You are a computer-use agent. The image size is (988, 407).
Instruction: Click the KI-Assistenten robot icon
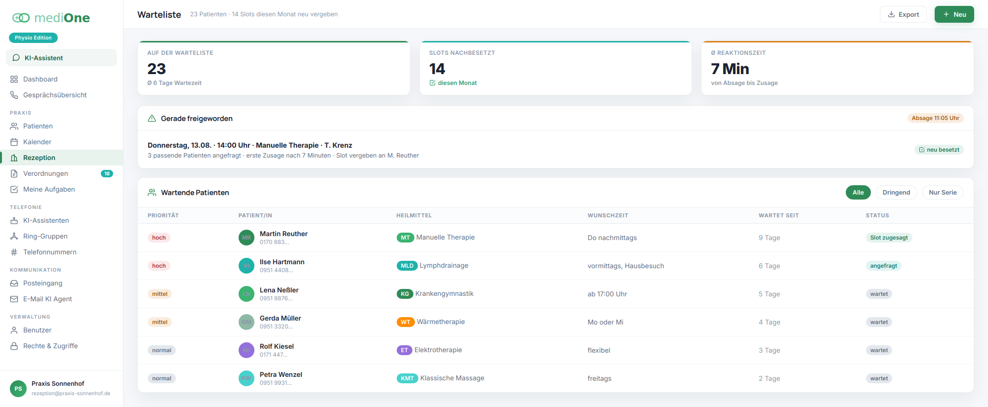14,220
